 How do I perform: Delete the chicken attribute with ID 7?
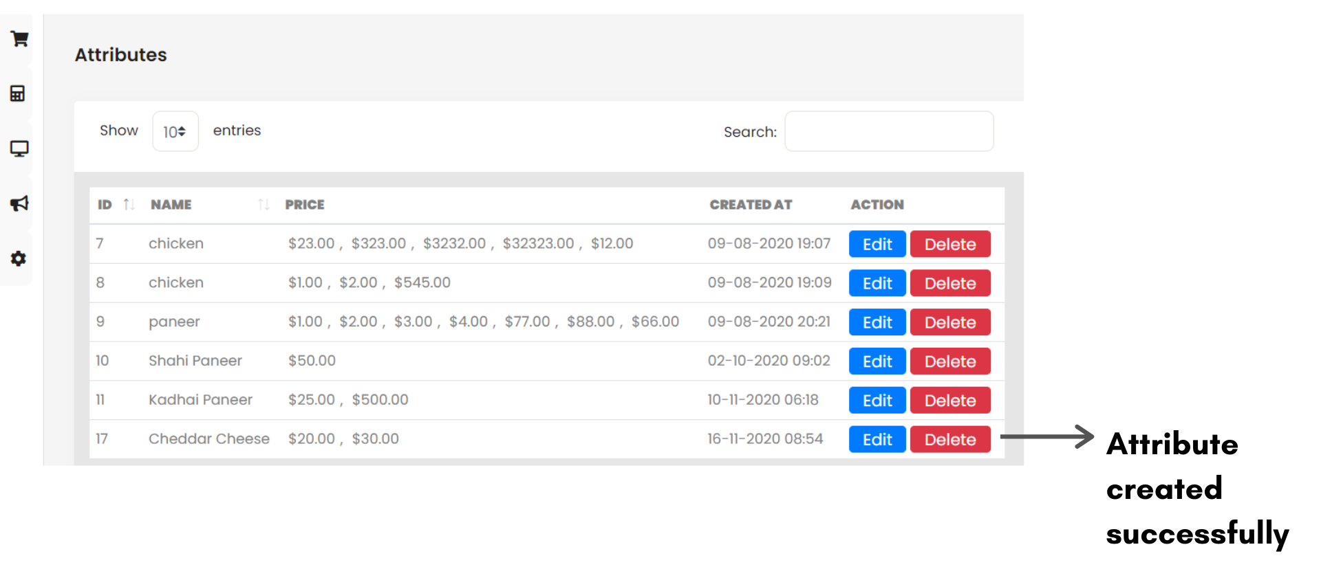click(949, 244)
